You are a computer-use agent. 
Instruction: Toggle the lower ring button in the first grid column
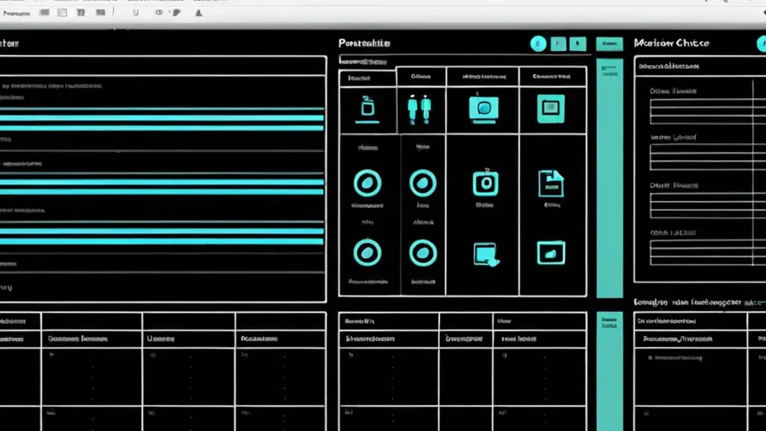pos(367,253)
